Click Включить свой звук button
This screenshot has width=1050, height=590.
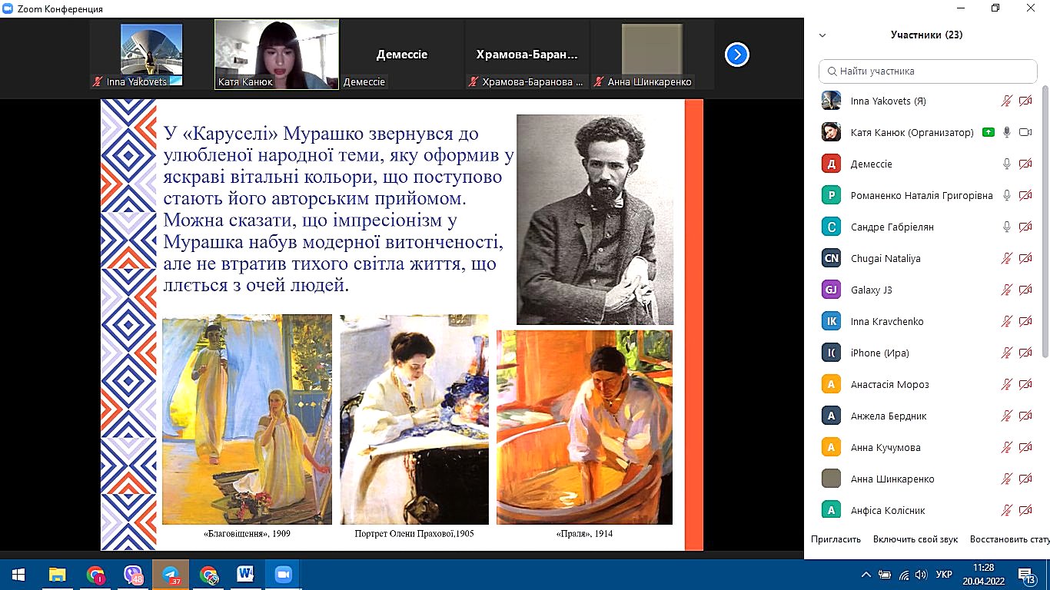pyautogui.click(x=915, y=539)
